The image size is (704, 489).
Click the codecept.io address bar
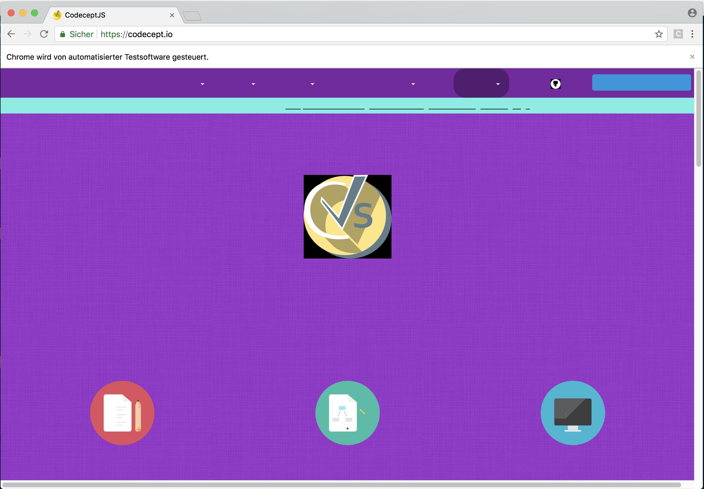tap(361, 34)
